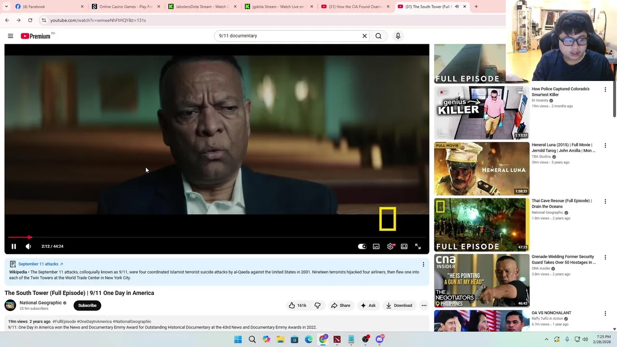Clear the search box with the X icon

(x=364, y=36)
